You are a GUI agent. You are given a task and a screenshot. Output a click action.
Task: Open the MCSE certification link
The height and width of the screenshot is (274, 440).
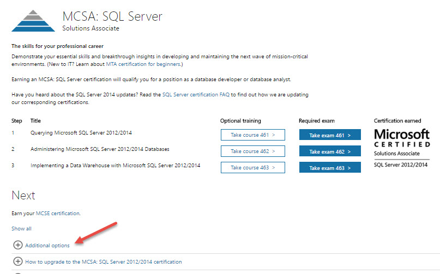coord(57,213)
